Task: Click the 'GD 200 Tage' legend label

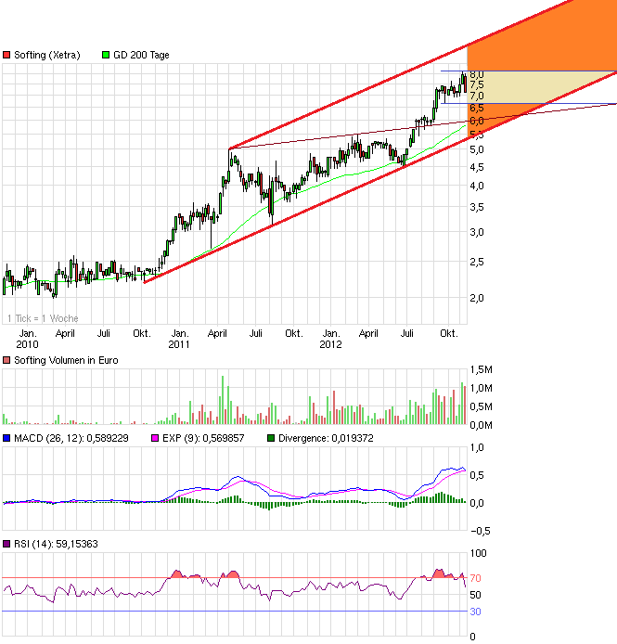Action: coord(141,55)
